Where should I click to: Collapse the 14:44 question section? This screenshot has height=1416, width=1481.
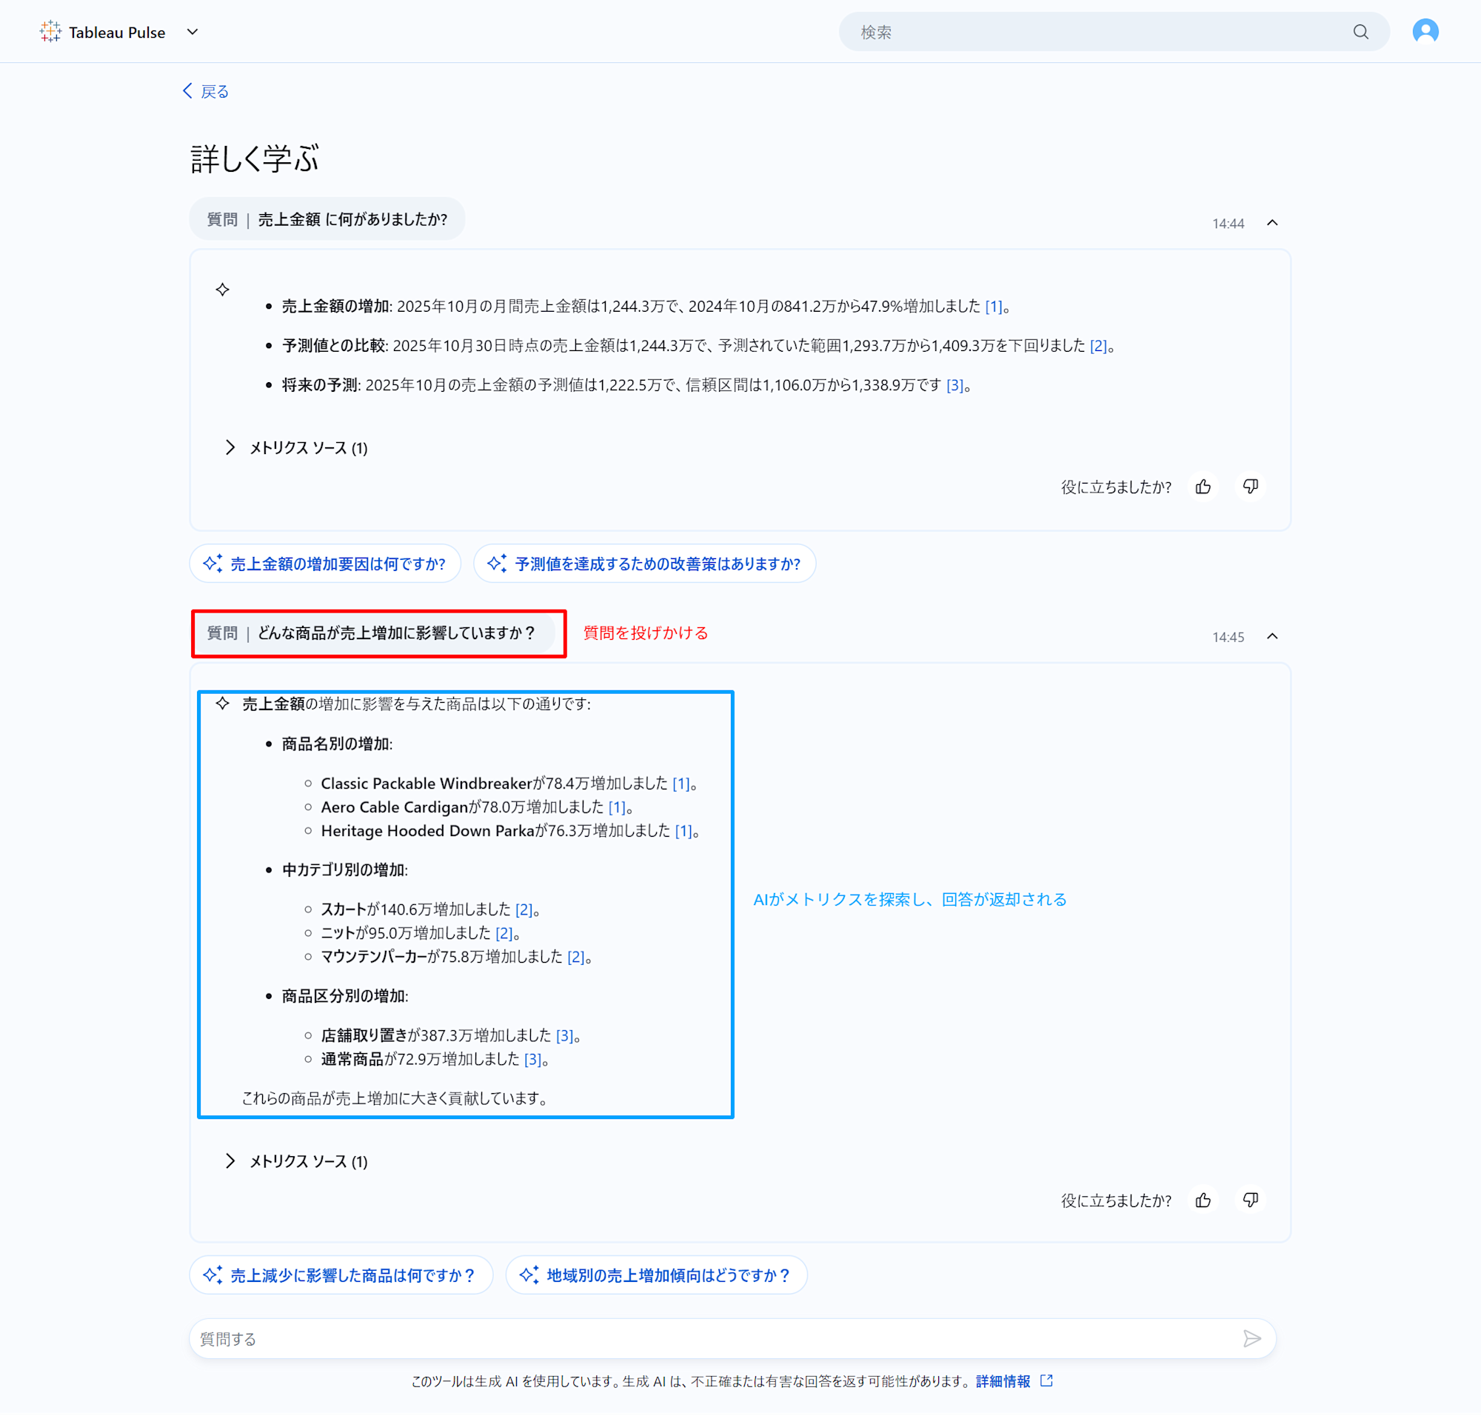[x=1272, y=223]
